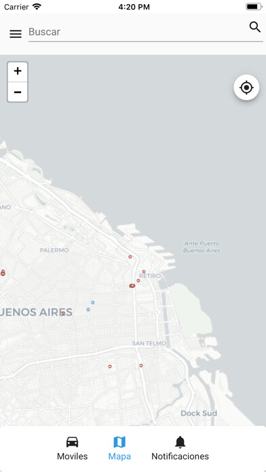266x472 pixels.
Task: Tap red marker at left map edge
Action: point(3,273)
